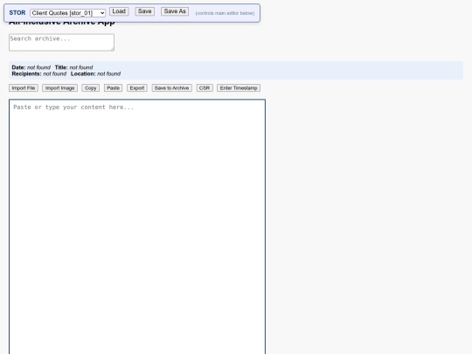Click the CSR button
Image resolution: width=472 pixels, height=354 pixels.
click(x=205, y=88)
